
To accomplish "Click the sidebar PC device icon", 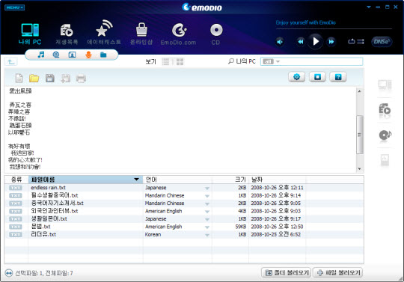I will coord(385,85).
